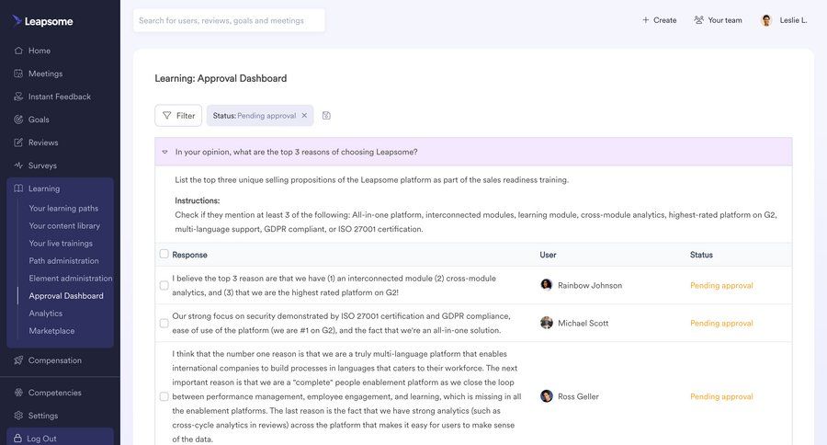Image resolution: width=827 pixels, height=445 pixels.
Task: Remove the Pending approval status filter
Action: point(304,116)
